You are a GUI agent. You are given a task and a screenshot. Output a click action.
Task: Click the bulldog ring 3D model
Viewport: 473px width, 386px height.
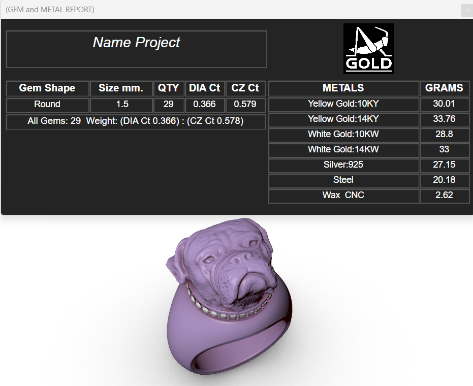pos(229,297)
